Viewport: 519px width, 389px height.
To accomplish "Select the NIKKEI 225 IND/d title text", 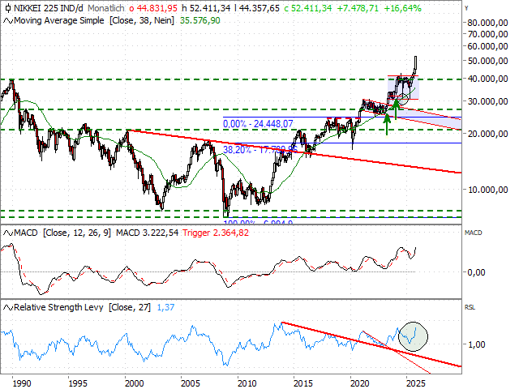I will 49,8.
